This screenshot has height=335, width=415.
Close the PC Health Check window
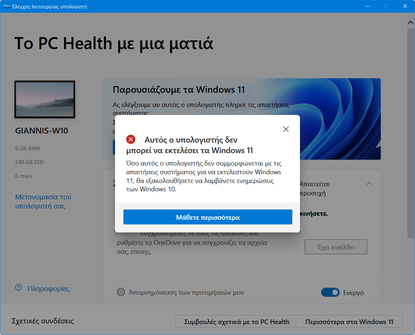405,6
